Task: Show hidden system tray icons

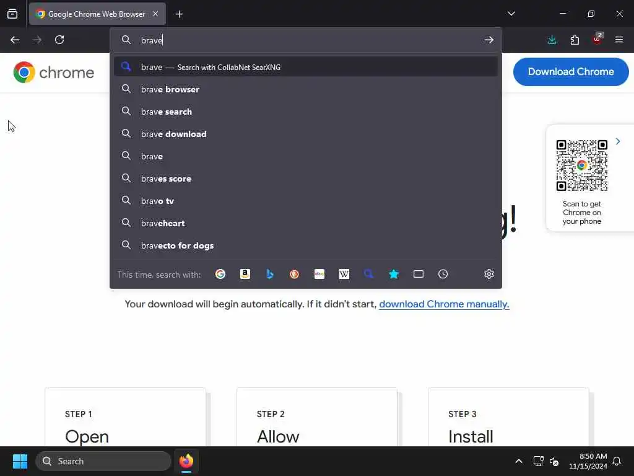Action: 518,461
